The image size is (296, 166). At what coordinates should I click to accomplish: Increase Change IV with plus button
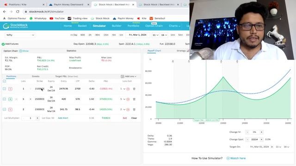point(261,132)
